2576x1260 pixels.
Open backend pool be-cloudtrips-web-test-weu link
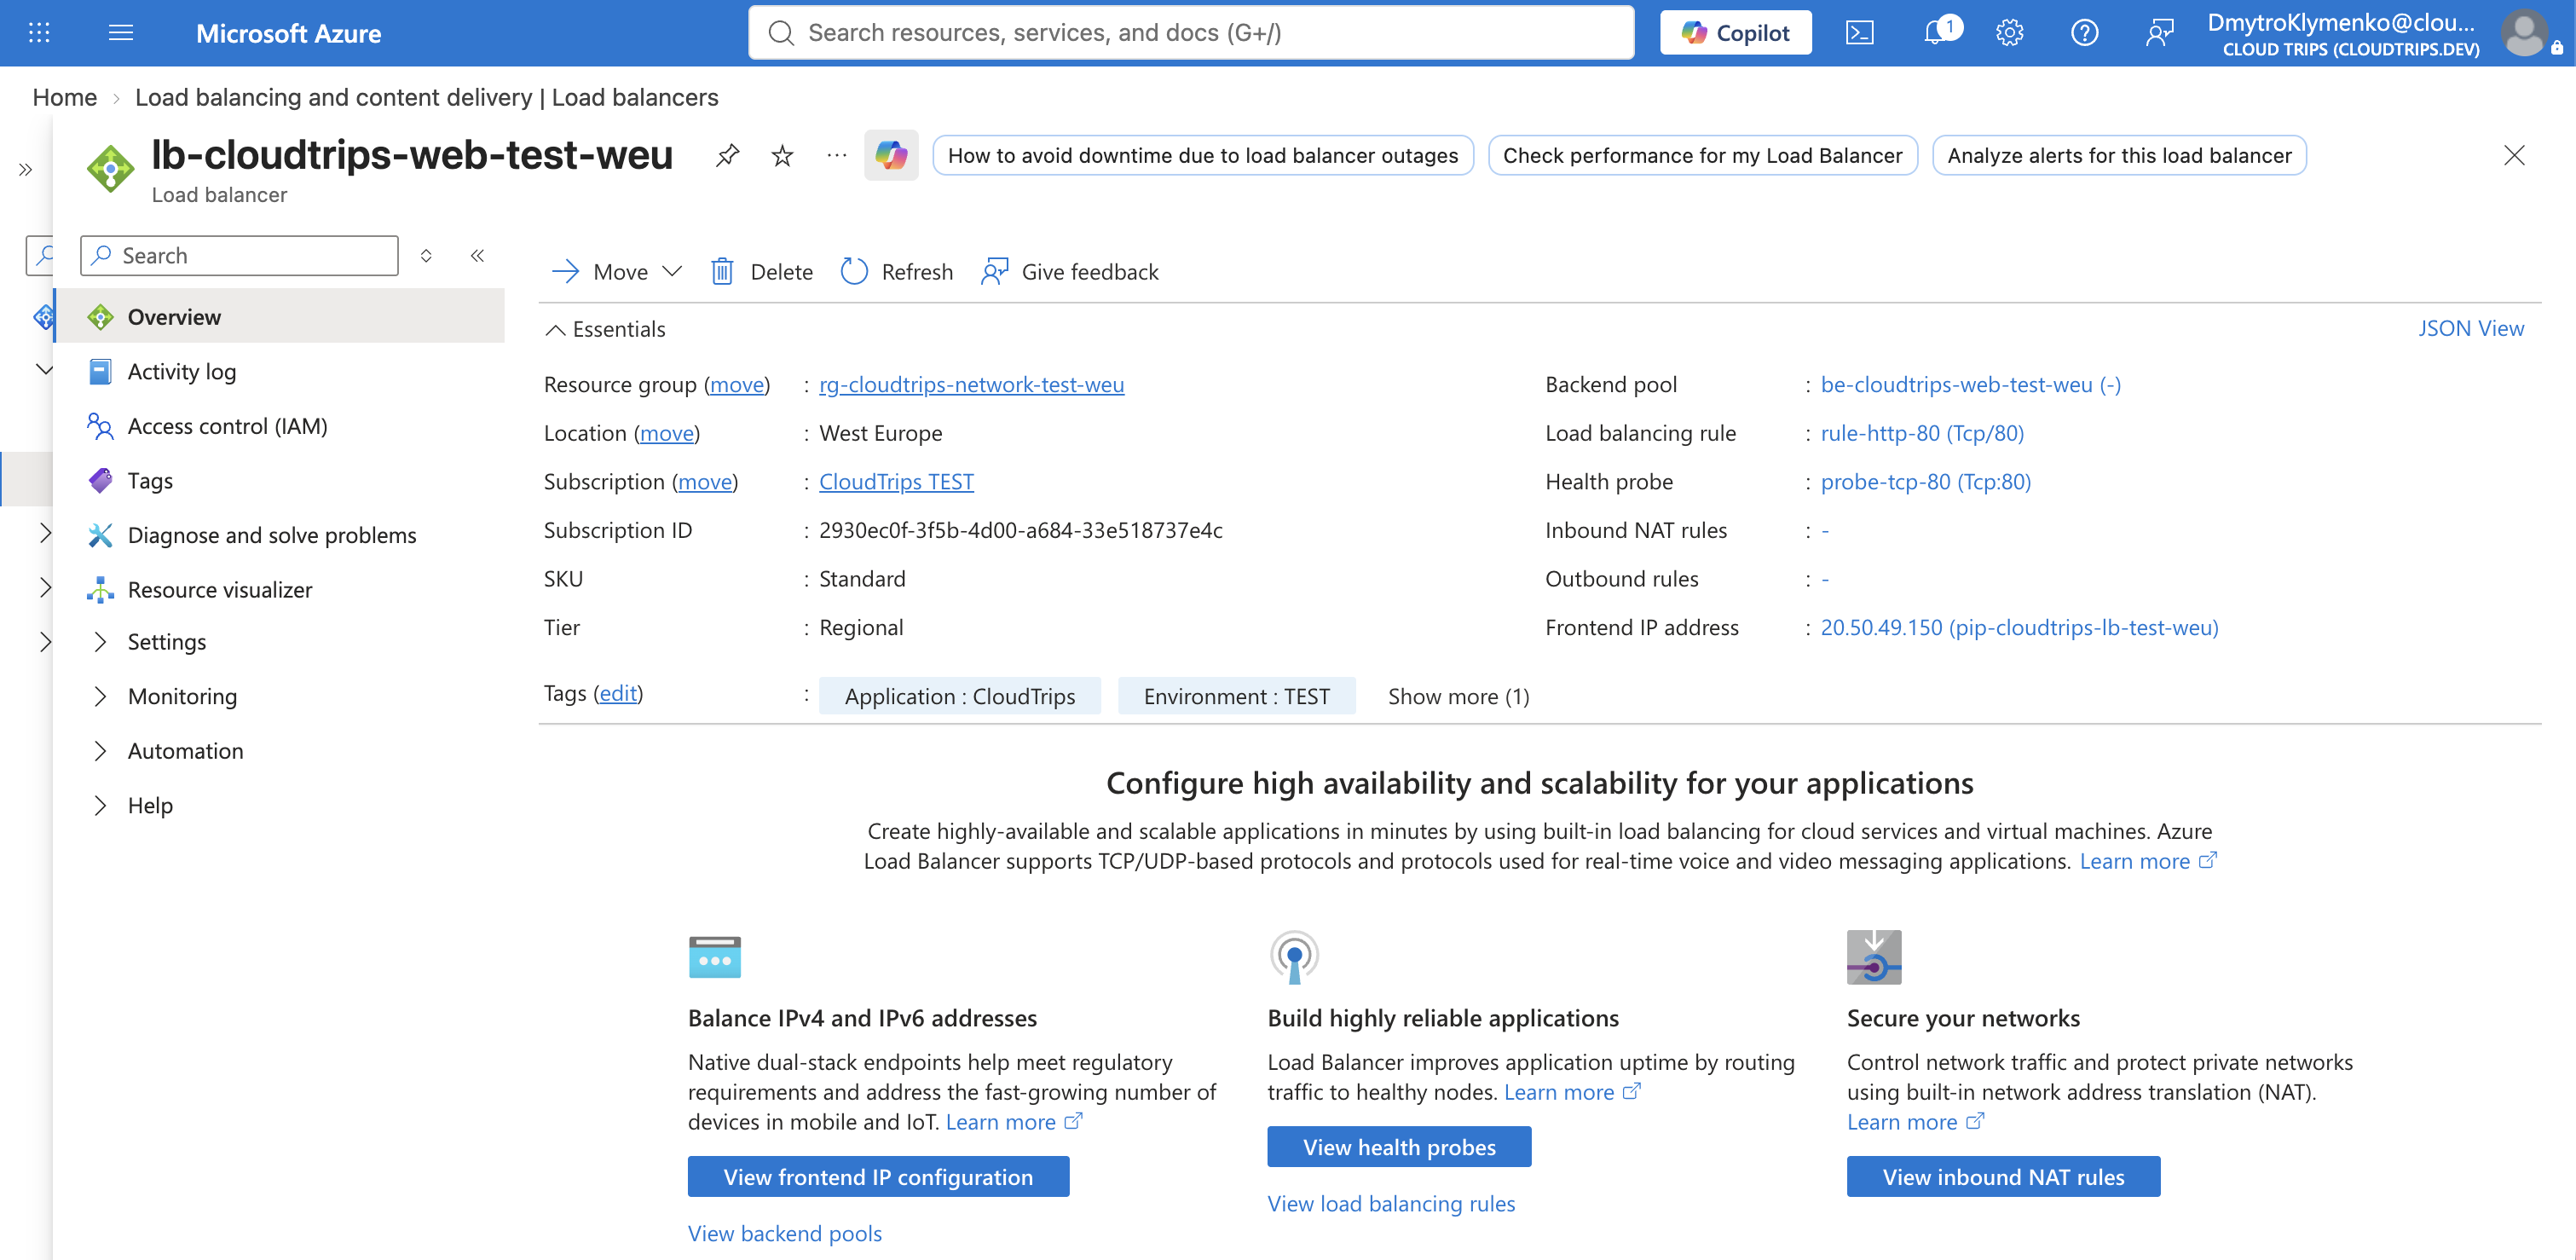[1970, 384]
